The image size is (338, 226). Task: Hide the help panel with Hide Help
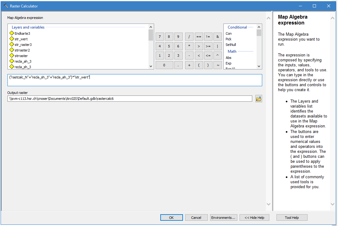(254, 218)
